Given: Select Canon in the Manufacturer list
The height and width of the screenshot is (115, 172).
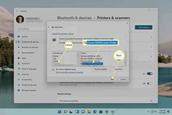Looking at the screenshot, I should point(55,61).
